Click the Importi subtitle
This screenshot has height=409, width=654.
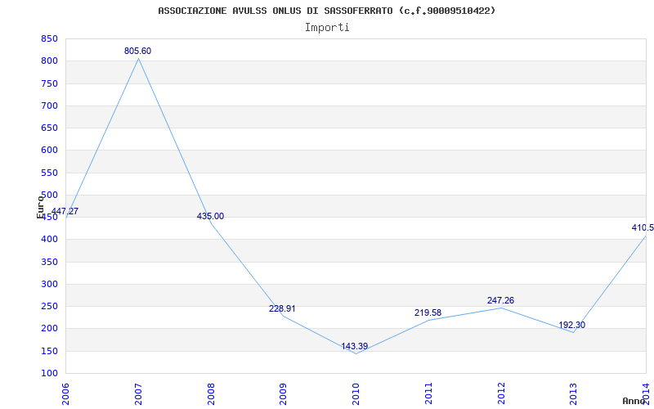coord(327,28)
